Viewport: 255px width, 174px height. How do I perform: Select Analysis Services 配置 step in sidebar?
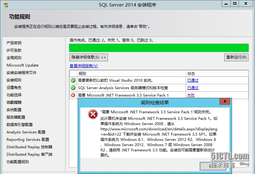(26, 132)
